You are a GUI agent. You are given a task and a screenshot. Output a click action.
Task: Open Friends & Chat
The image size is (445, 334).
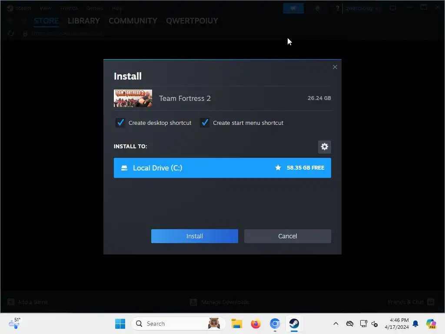[x=411, y=302]
